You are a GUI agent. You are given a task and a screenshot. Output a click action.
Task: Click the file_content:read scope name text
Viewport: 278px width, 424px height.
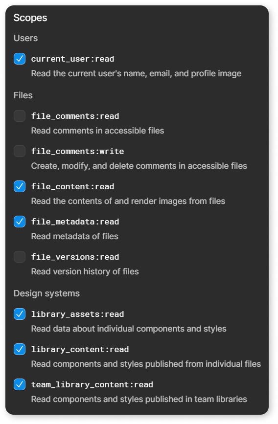[72, 187]
